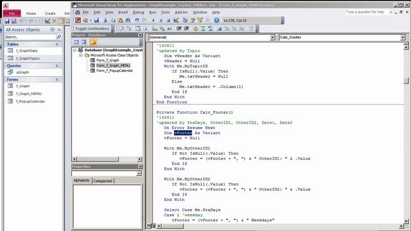Screen dimensions: 411x231
Task: Click the navigation pane Search box
Action: [x=31, y=37]
